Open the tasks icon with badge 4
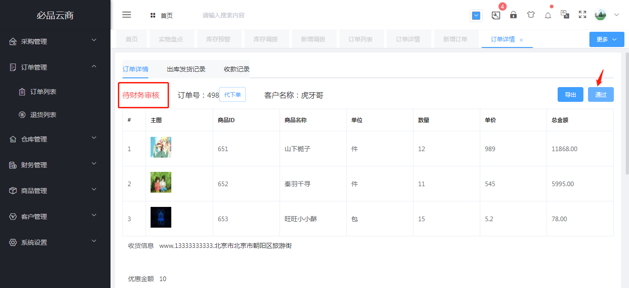This screenshot has height=288, width=629. pos(496,15)
